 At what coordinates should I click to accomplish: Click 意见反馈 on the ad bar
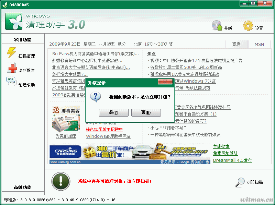point(168,162)
